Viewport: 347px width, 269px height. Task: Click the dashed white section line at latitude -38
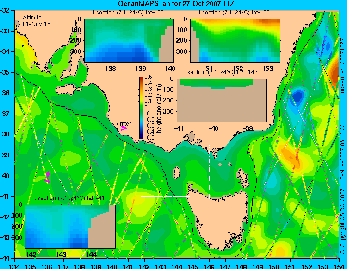click(x=89, y=128)
